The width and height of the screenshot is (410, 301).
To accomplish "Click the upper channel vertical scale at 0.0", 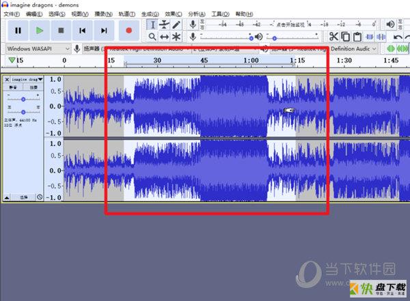I will click(55, 106).
